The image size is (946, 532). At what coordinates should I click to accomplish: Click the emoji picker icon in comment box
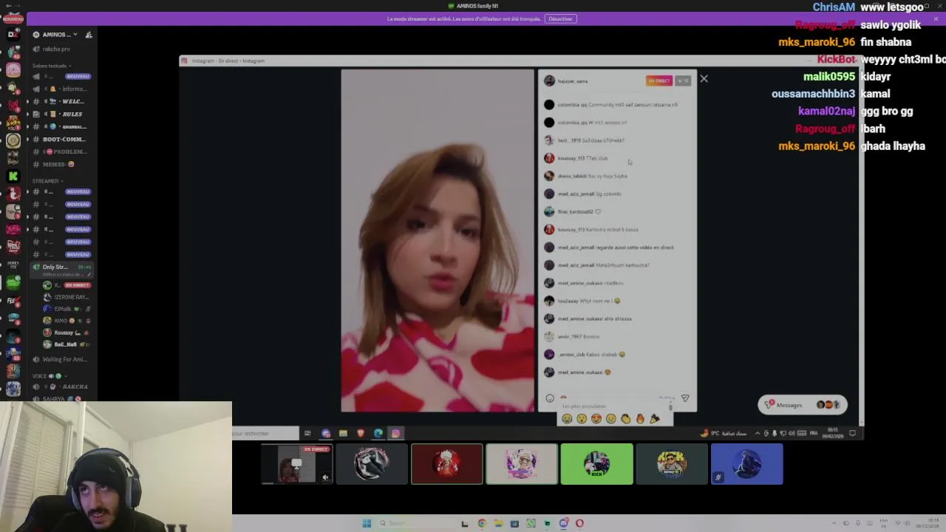549,398
